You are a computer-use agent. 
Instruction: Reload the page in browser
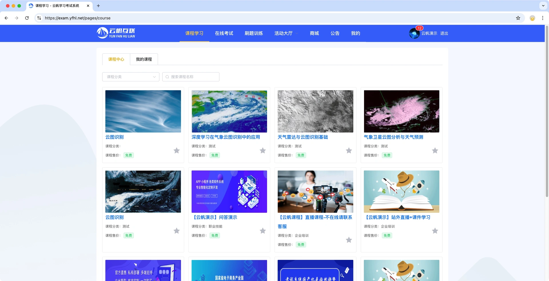27,18
